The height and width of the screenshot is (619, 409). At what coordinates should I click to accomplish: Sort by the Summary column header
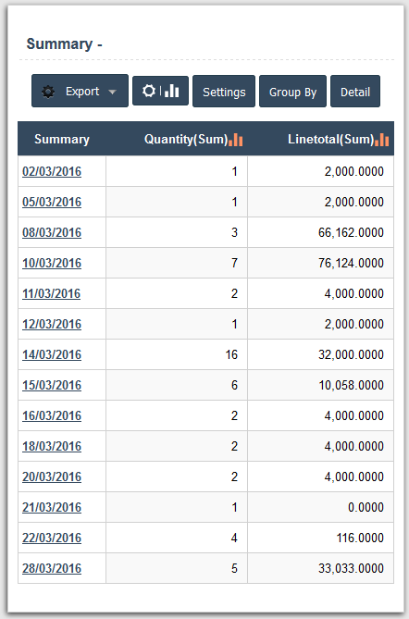pos(62,139)
